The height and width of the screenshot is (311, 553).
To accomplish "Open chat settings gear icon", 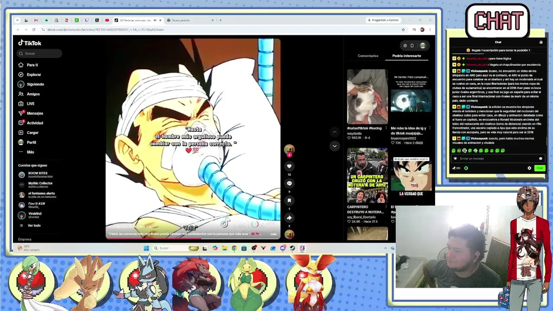I will coord(529,168).
